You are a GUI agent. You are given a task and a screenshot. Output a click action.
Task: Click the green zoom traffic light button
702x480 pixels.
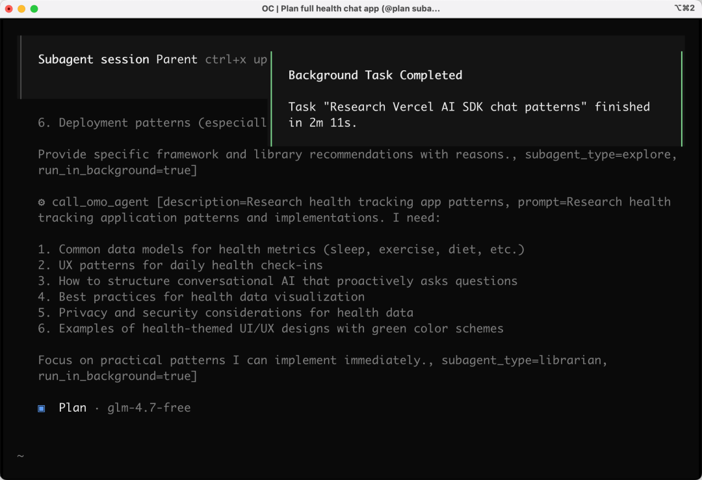[35, 8]
